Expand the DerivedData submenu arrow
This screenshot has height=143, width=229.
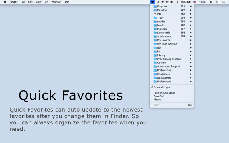(x=191, y=78)
